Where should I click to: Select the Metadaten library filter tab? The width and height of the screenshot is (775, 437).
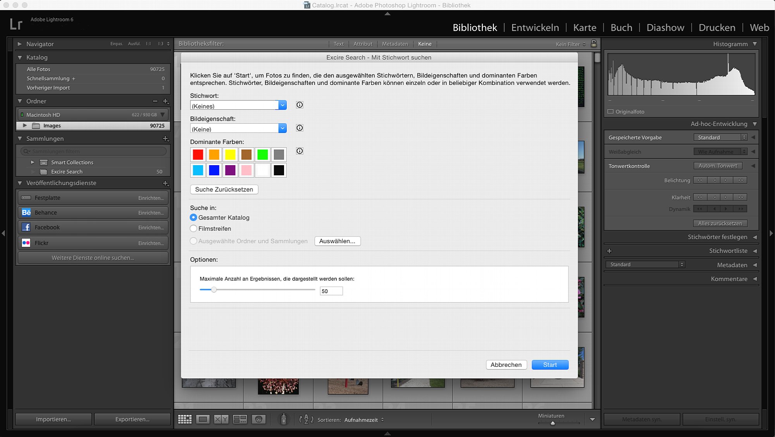click(x=395, y=44)
